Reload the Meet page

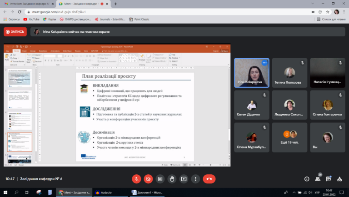[x=20, y=12]
